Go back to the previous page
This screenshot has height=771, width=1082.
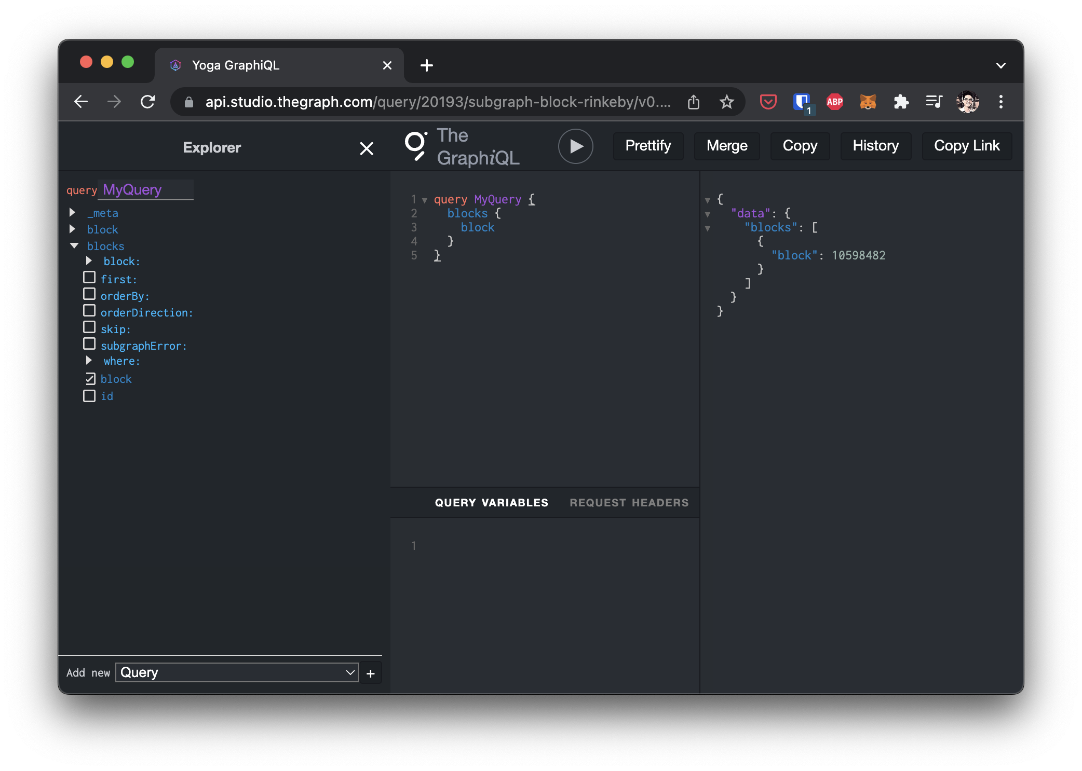[x=81, y=102]
